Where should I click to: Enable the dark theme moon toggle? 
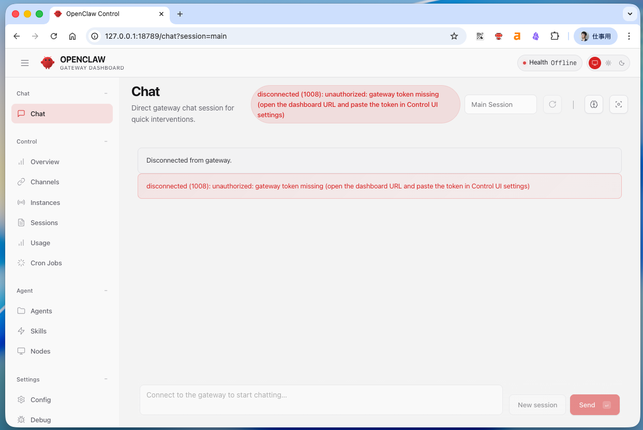click(622, 63)
